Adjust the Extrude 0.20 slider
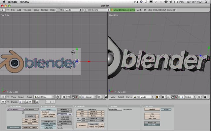This screenshot has width=211, height=131. click(65, 119)
